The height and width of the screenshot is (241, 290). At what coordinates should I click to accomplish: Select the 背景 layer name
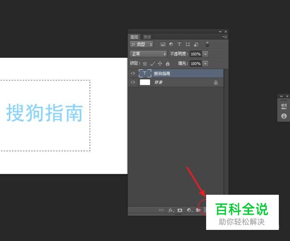tap(158, 82)
